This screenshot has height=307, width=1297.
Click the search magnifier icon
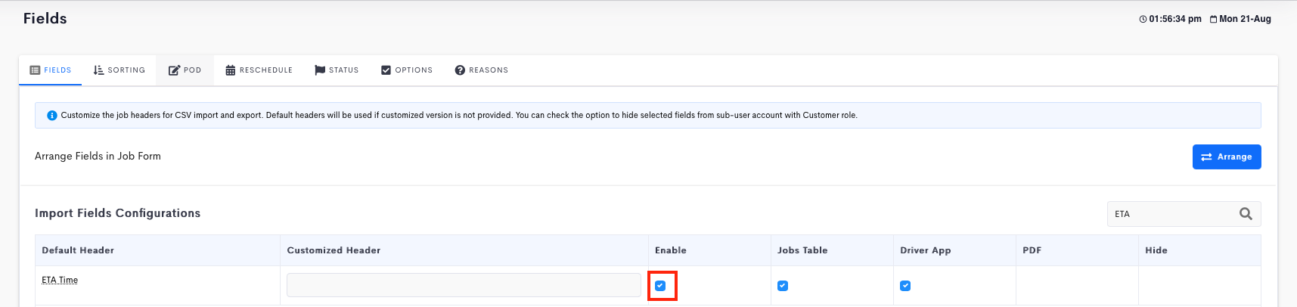click(x=1246, y=214)
